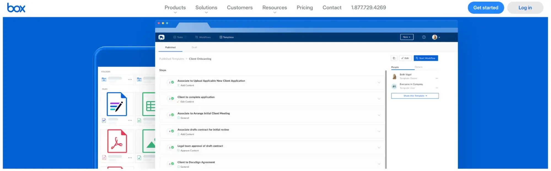This screenshot has width=551, height=171.
Task: Switch to the Details tab
Action: point(418,67)
